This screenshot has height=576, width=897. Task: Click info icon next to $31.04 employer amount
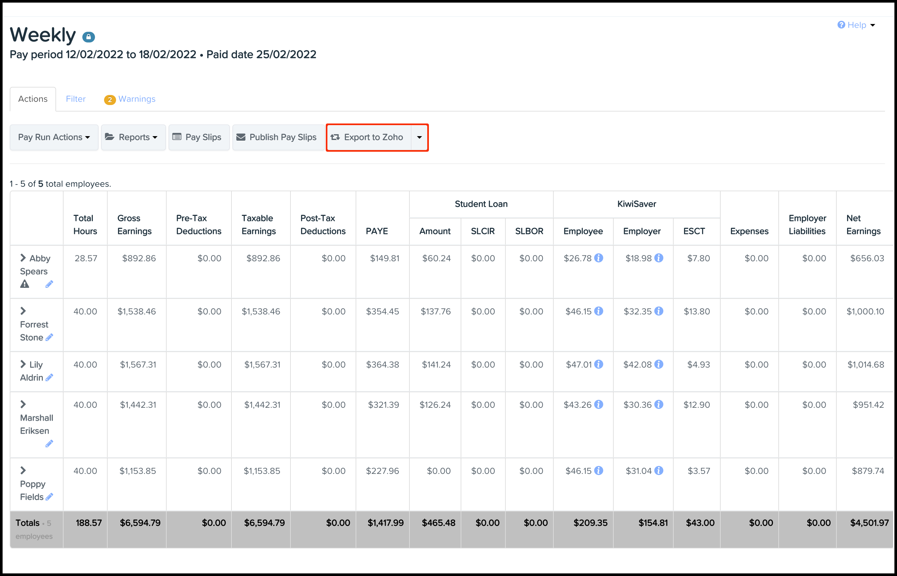tap(659, 471)
